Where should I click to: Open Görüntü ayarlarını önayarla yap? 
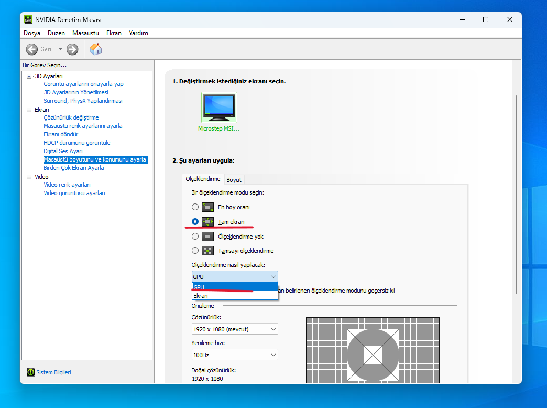click(x=83, y=84)
